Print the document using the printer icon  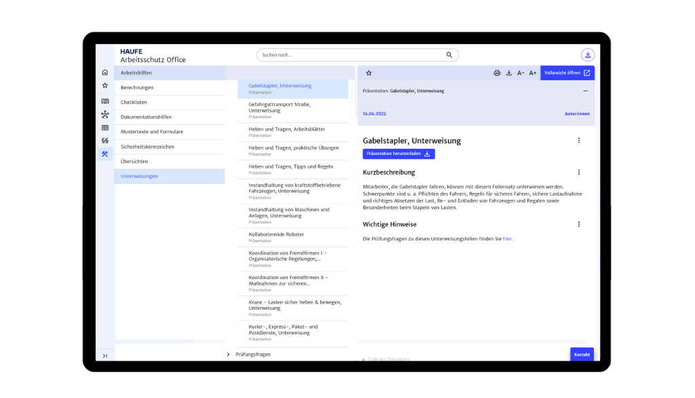click(497, 73)
